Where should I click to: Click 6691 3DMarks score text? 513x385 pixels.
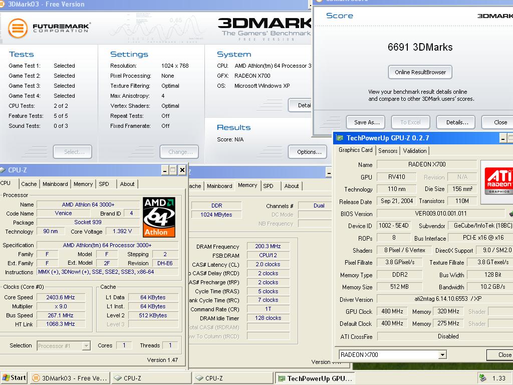[x=420, y=47]
